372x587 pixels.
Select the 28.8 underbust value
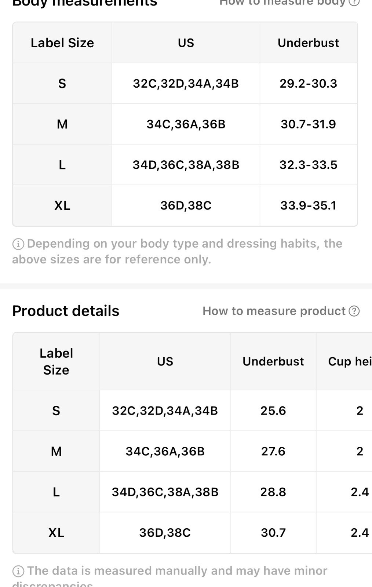click(273, 492)
